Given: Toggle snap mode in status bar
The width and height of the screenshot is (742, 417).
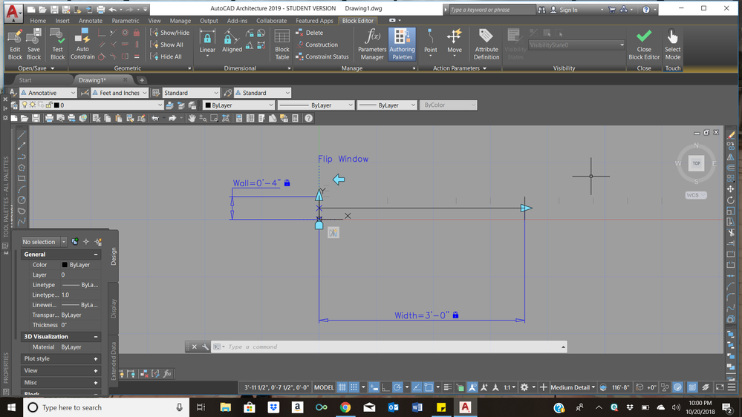Looking at the screenshot, I should click(354, 387).
